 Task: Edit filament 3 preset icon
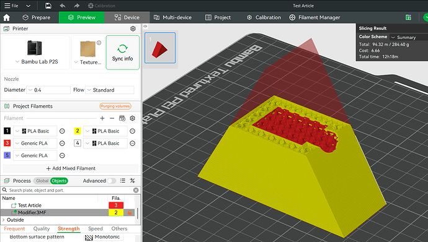pyautogui.click(x=62, y=143)
